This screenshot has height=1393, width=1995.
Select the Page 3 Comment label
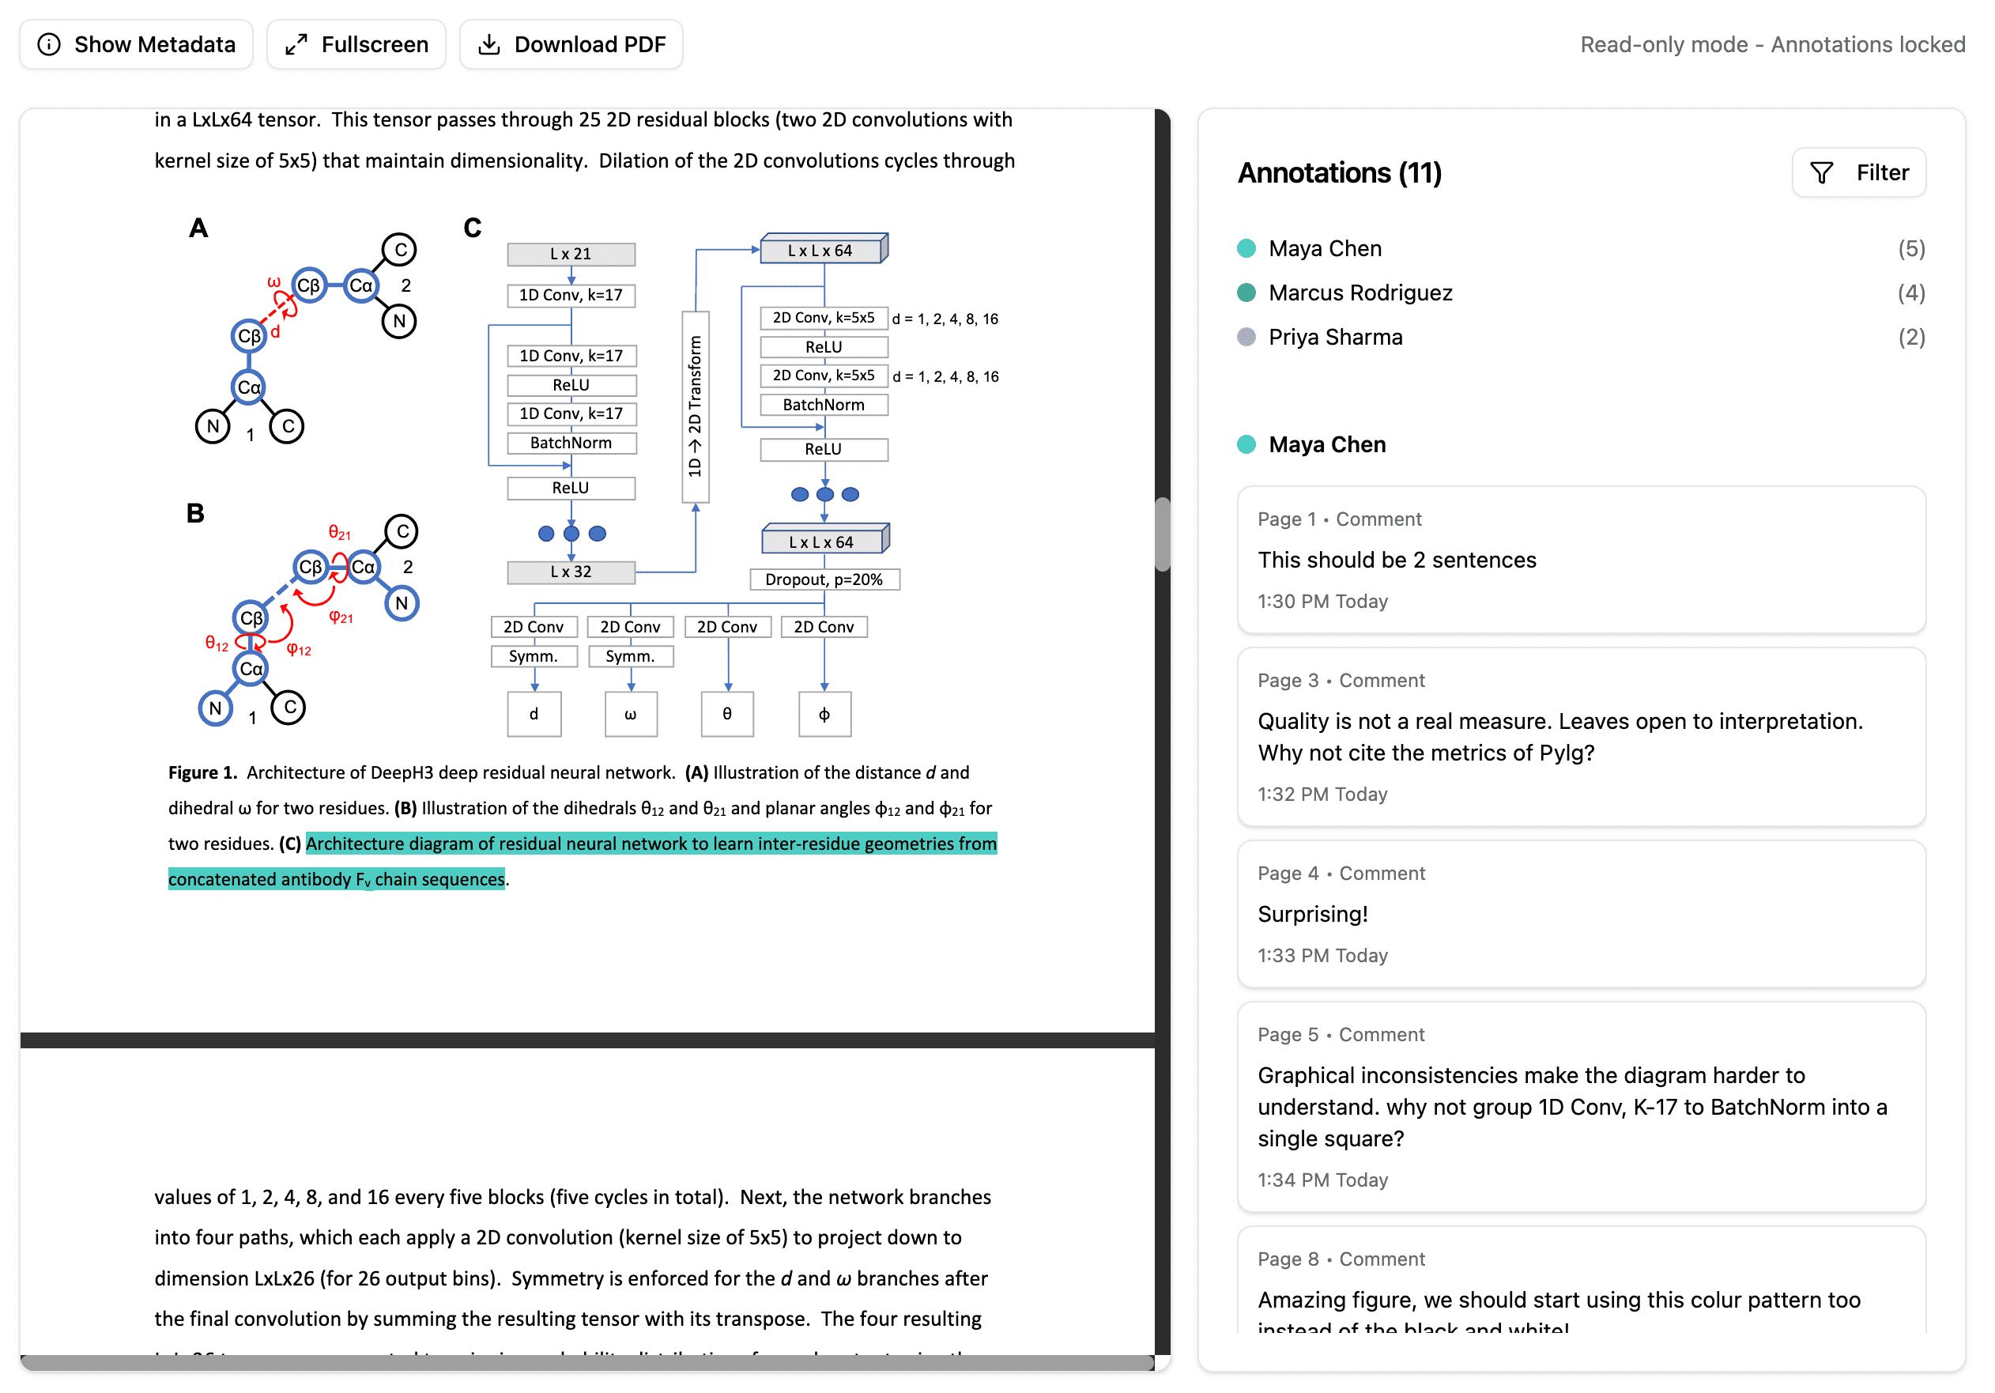[x=1341, y=680]
